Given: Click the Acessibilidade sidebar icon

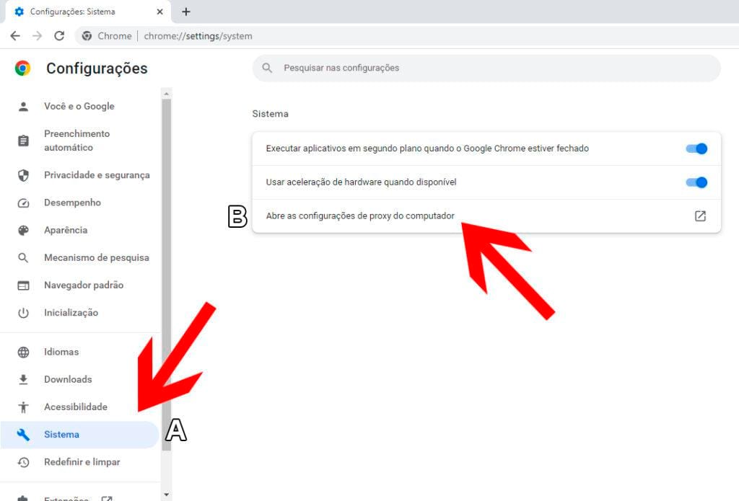Looking at the screenshot, I should pyautogui.click(x=22, y=407).
